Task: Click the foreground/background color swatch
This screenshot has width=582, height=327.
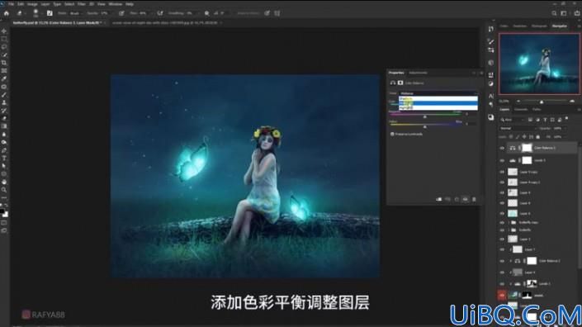Action: click(3, 213)
